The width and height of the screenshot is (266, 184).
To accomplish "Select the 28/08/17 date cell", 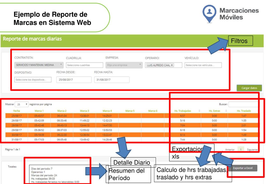I will 17,125.
